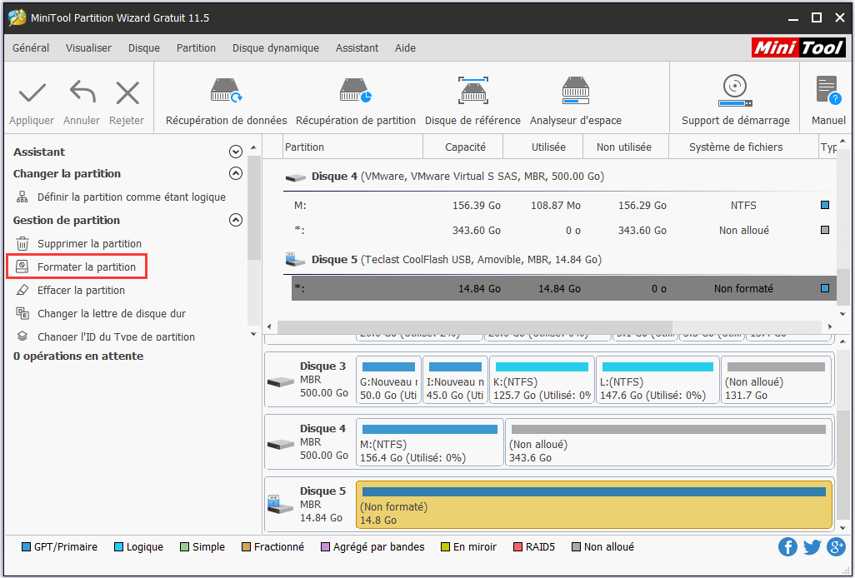Click the partition list horizontal scrollbar
This screenshot has width=855, height=578.
[x=474, y=326]
